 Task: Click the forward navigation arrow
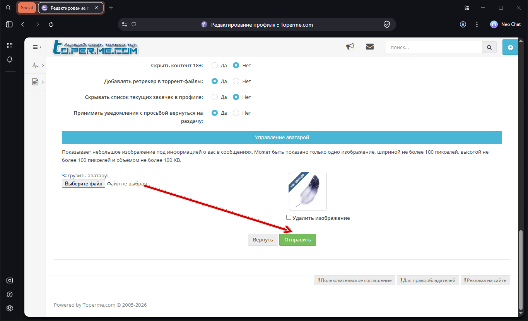(38, 24)
